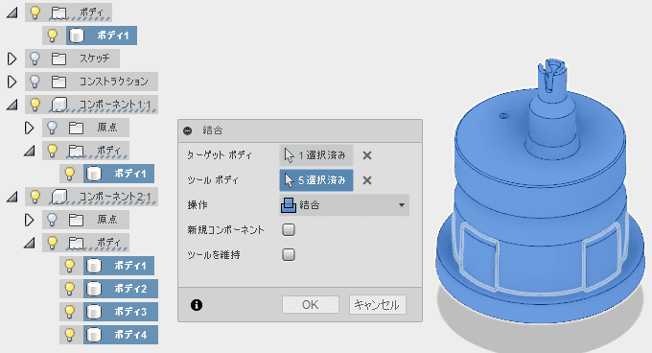This screenshot has height=353, width=652.
Task: Select ボディ2 in the browser tree
Action: 120,289
